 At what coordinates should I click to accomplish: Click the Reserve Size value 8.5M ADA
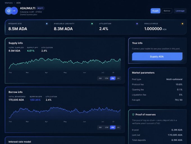[18, 29]
